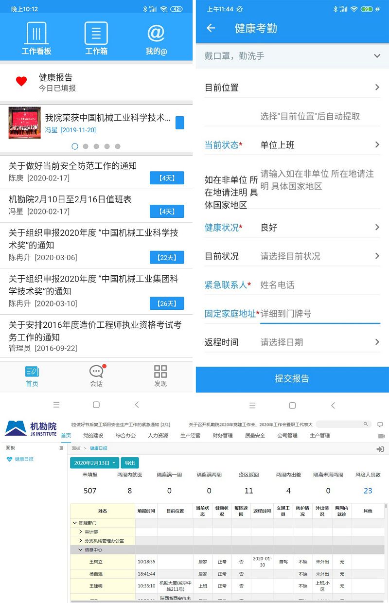Tap the back arrow in 健康考勤 header

pos(211,28)
